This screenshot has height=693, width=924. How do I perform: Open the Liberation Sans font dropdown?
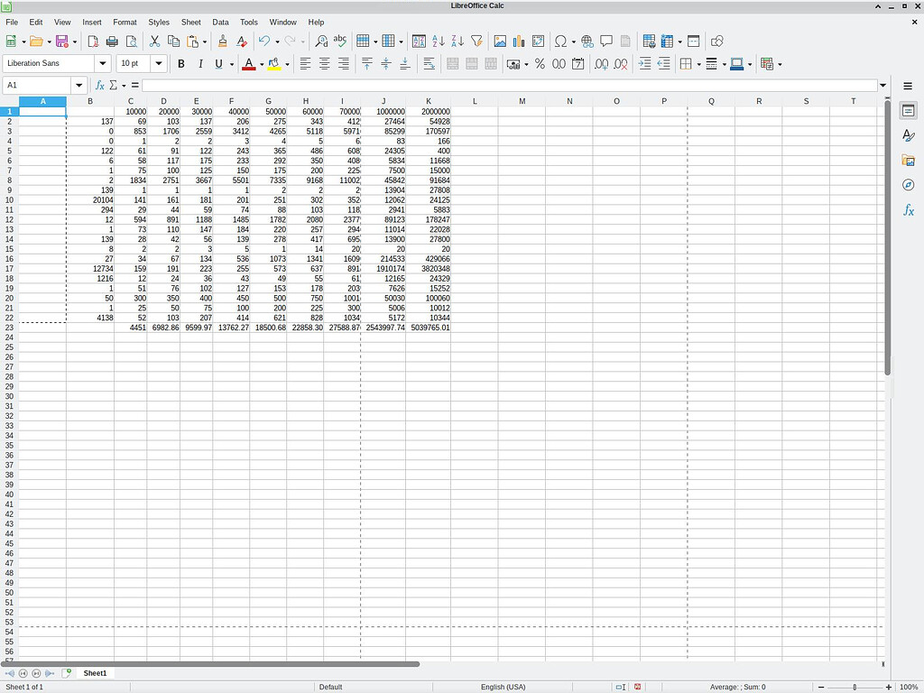pos(103,63)
